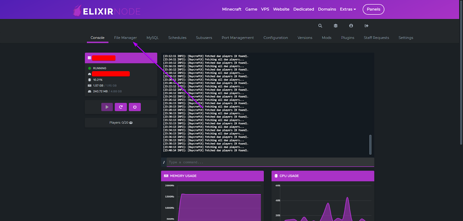Screen dimensions: 463x221
Task: Click the 10.21% CPU value
Action: (98, 80)
